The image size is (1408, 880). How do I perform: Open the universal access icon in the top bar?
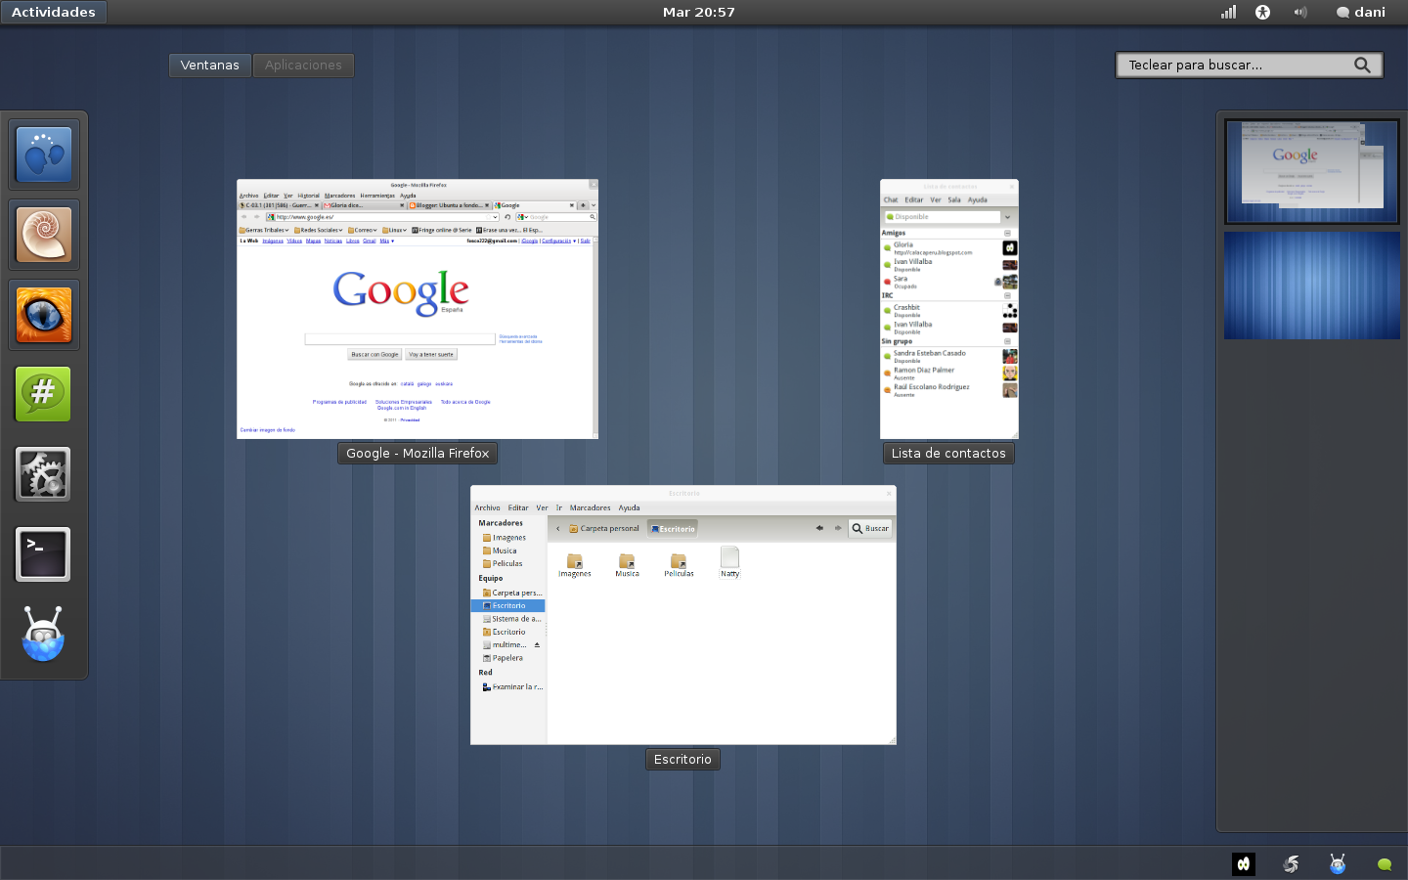tap(1262, 12)
